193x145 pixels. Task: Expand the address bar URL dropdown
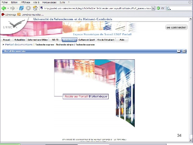[x=153, y=8]
